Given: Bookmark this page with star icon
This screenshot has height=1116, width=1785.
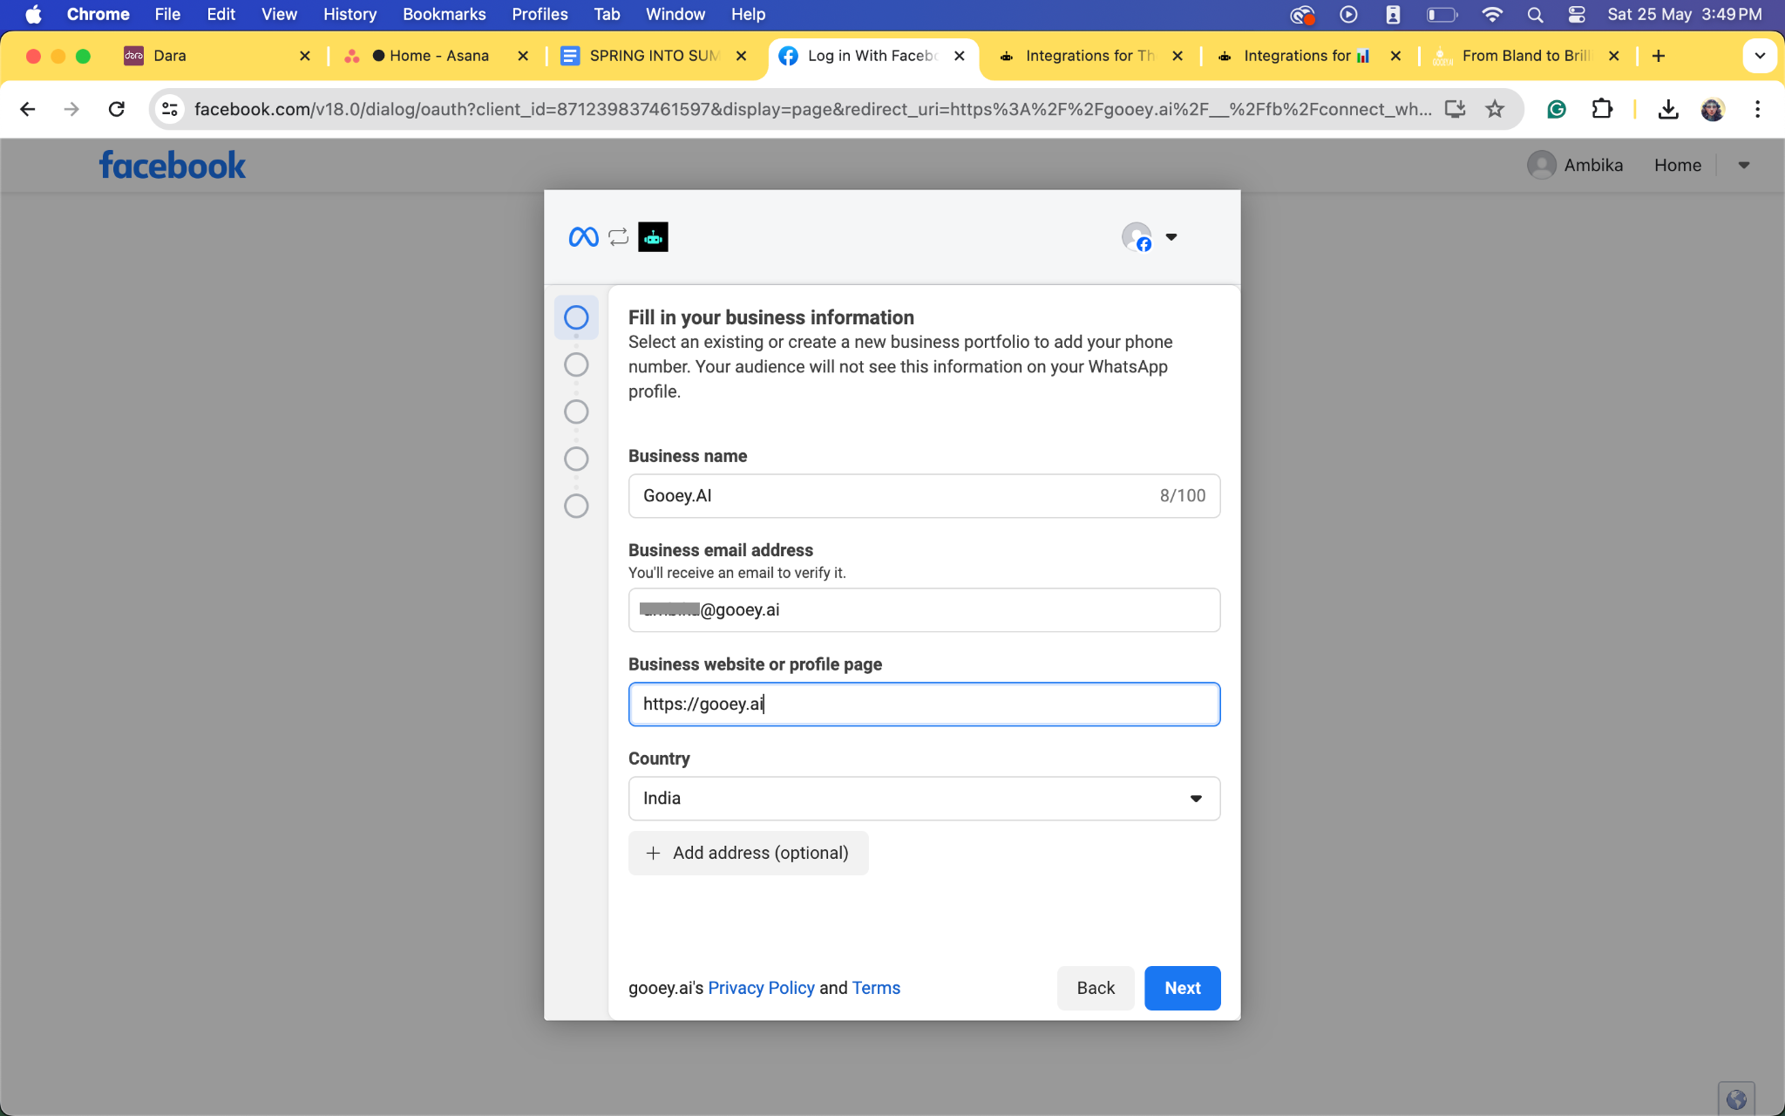Looking at the screenshot, I should click(x=1495, y=109).
